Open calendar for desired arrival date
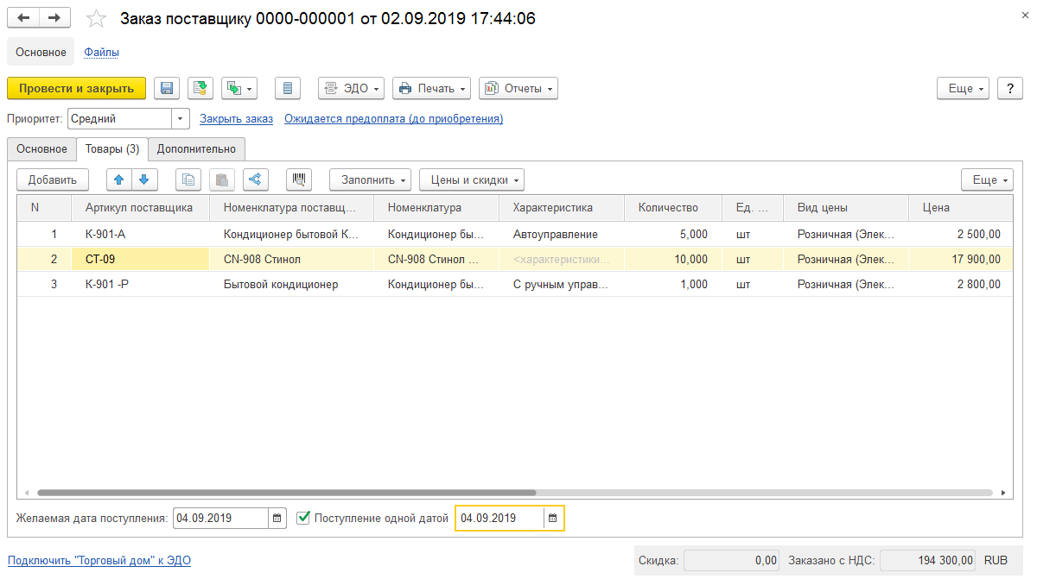This screenshot has height=579, width=1037. (x=277, y=518)
